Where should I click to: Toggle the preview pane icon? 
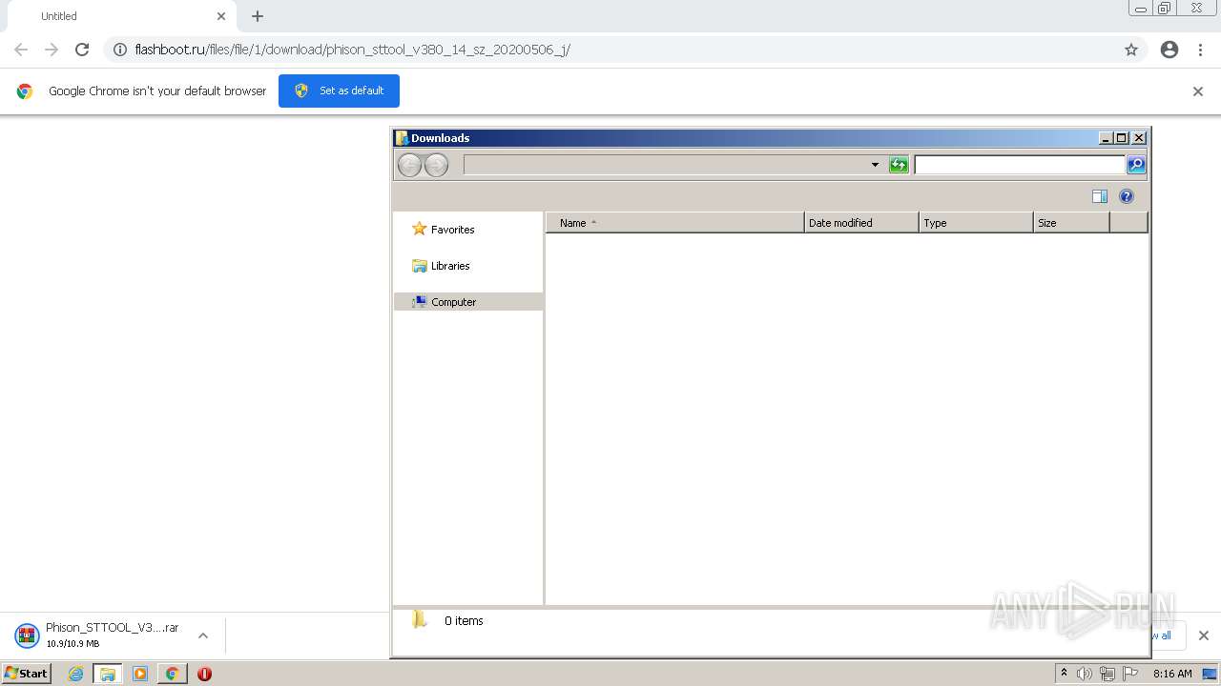tap(1100, 196)
